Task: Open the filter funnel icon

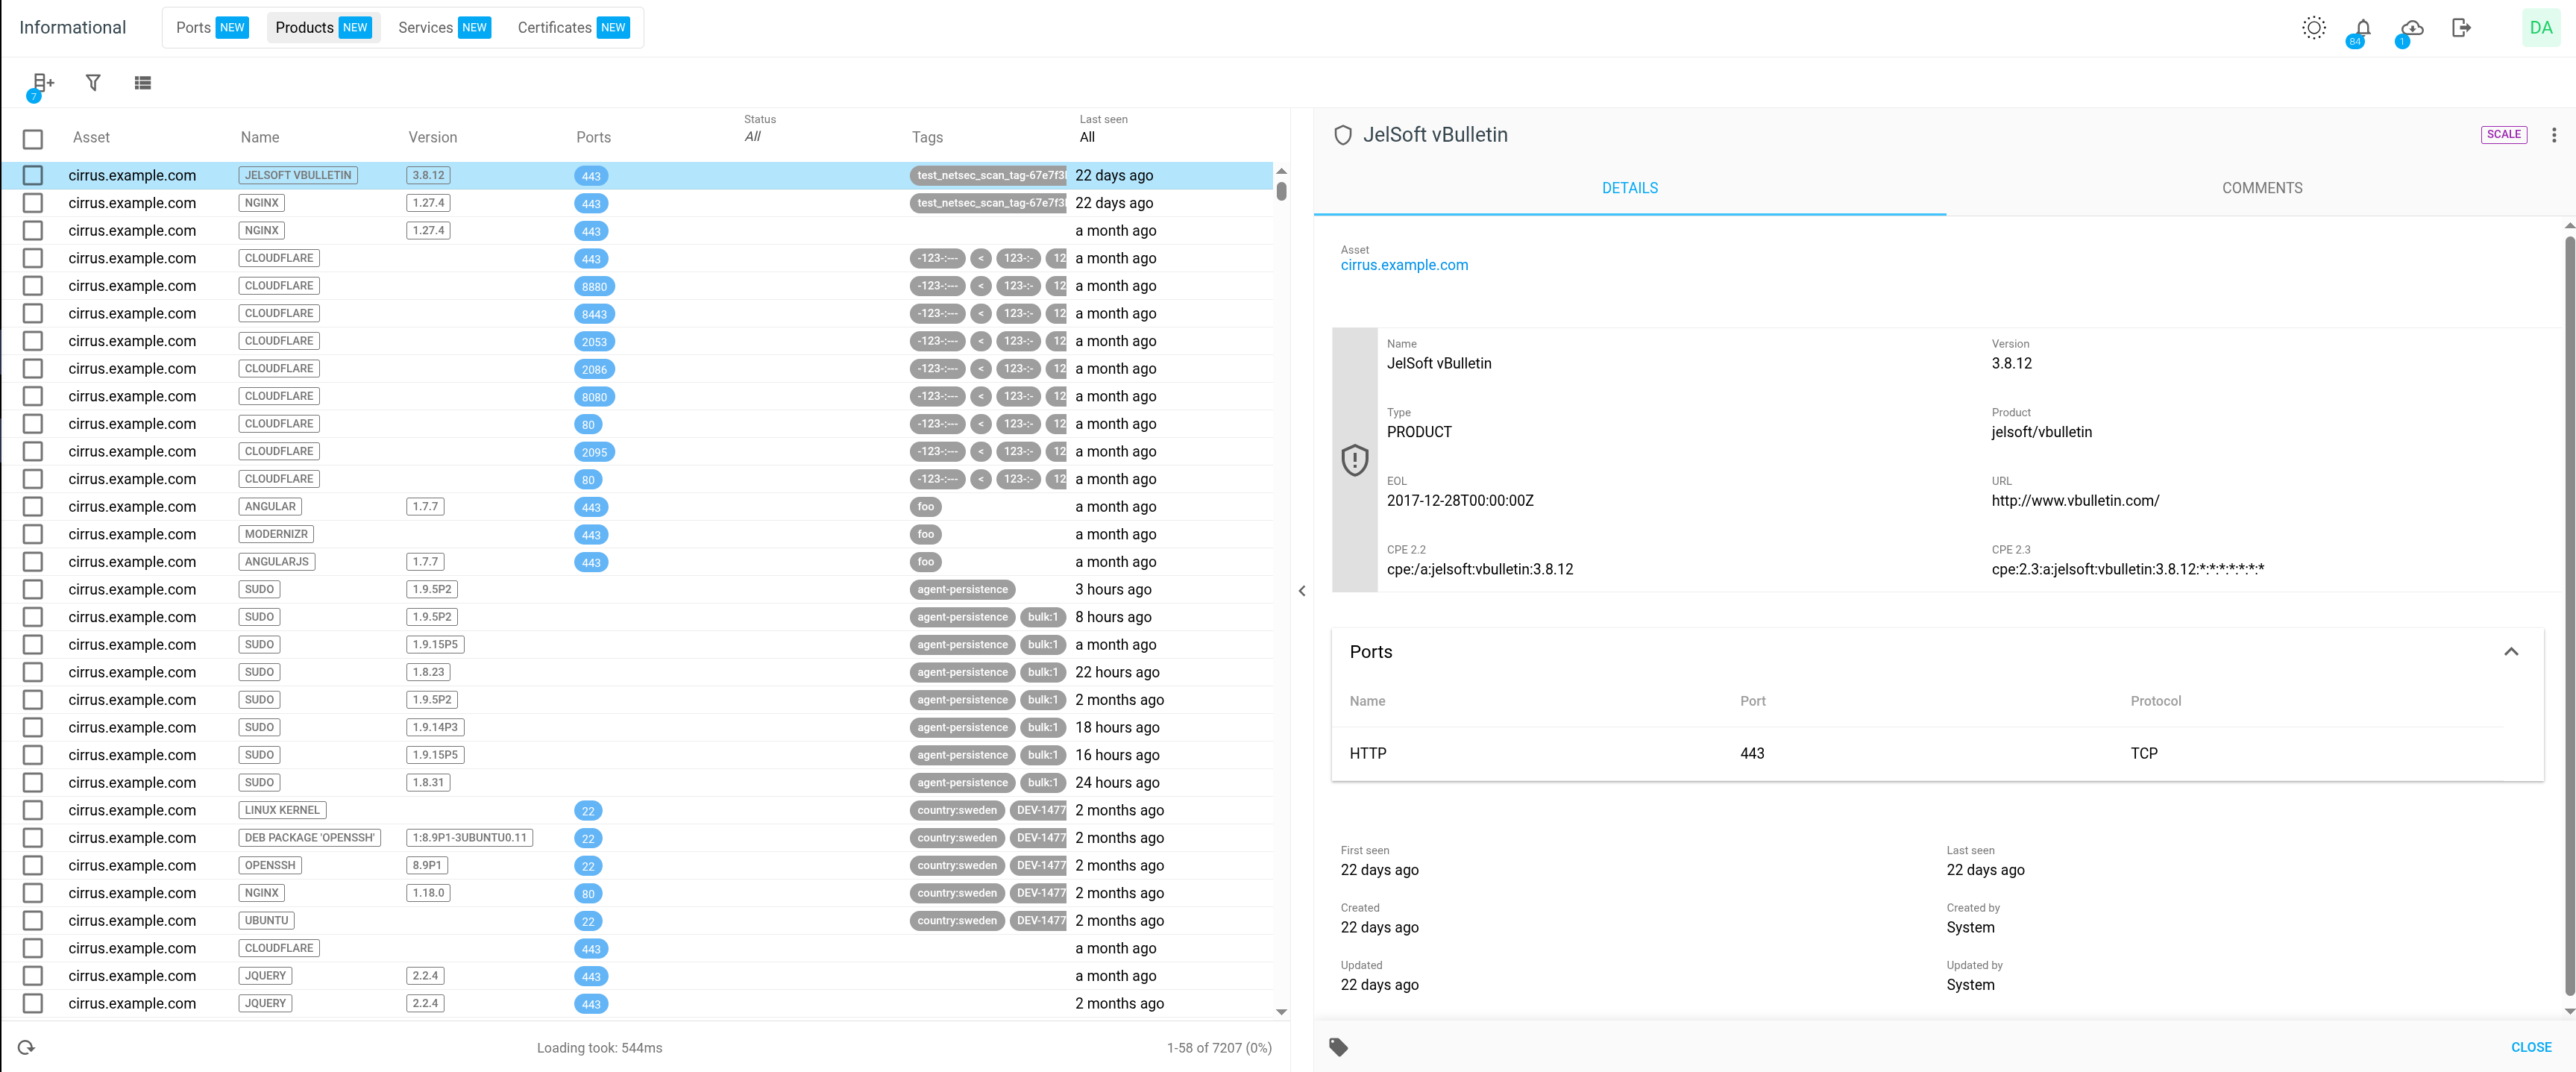Action: (93, 83)
